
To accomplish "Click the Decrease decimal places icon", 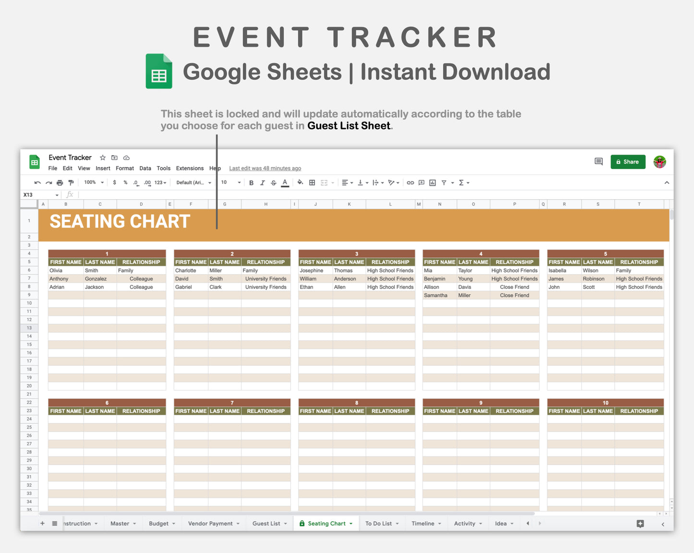I will pos(135,182).
